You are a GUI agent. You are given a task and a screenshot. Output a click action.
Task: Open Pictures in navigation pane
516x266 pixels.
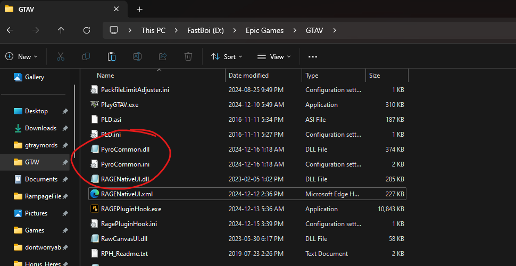click(x=36, y=213)
